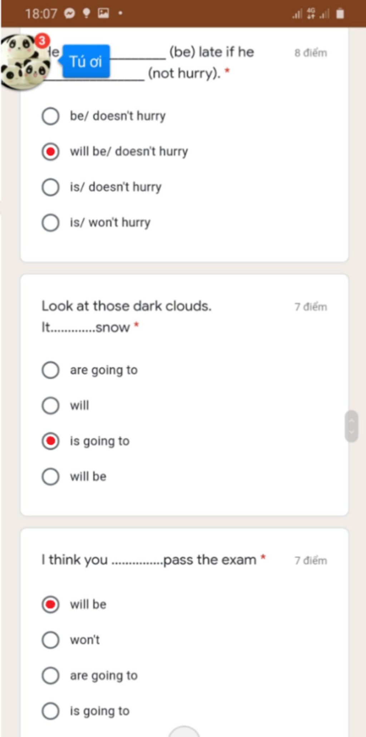This screenshot has width=366, height=737.
Task: Tap the red unread badge showing 3
Action: tap(42, 41)
